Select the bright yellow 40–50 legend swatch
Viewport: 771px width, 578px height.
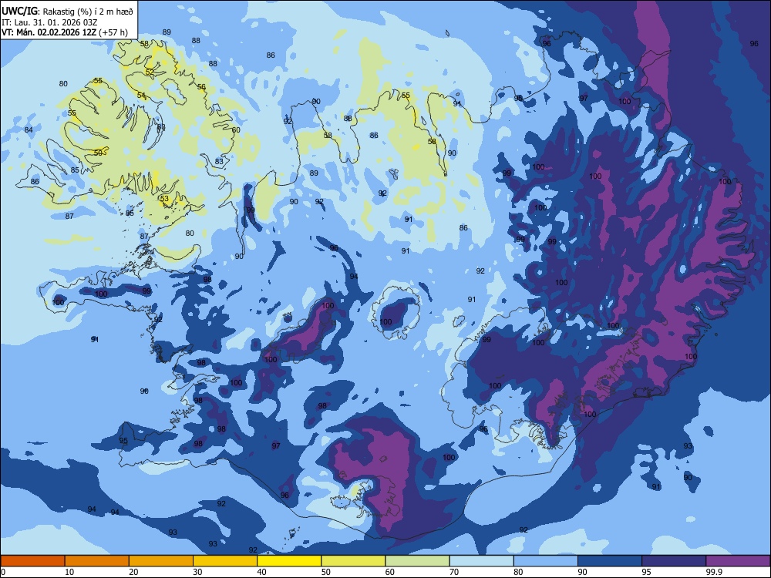pos(289,561)
